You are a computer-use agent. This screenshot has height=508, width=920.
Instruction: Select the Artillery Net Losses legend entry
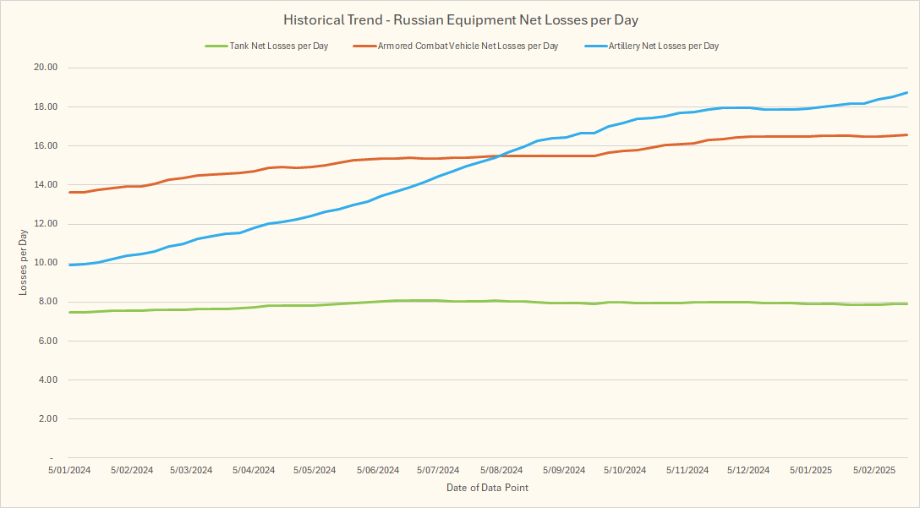point(663,46)
